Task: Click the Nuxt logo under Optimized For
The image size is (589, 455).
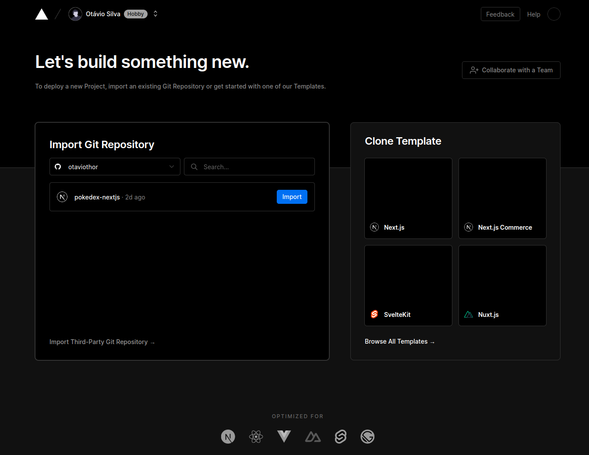Action: pyautogui.click(x=313, y=437)
